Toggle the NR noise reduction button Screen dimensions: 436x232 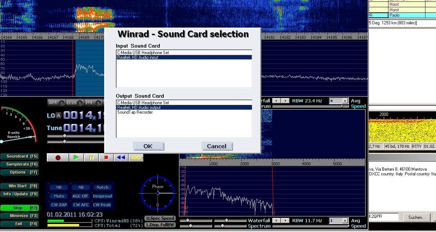point(59,187)
